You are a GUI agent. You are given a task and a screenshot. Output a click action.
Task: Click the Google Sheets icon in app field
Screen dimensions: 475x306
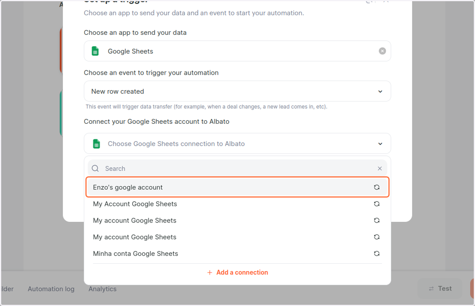[x=95, y=51]
